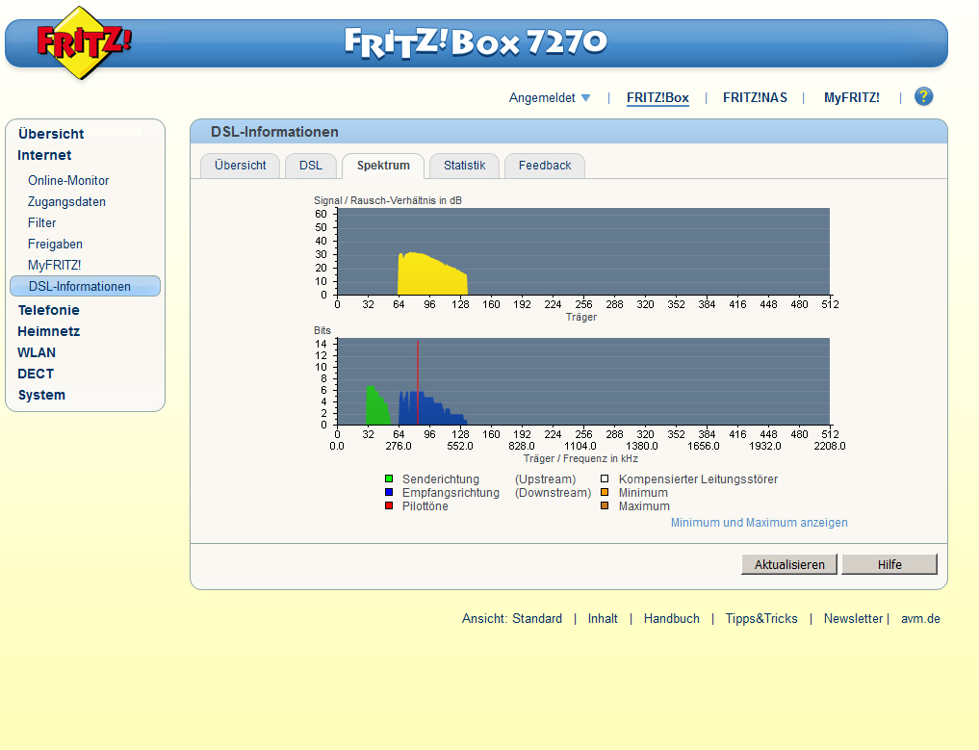Open Filter in the sidebar
Image resolution: width=979 pixels, height=750 pixels.
(x=41, y=223)
